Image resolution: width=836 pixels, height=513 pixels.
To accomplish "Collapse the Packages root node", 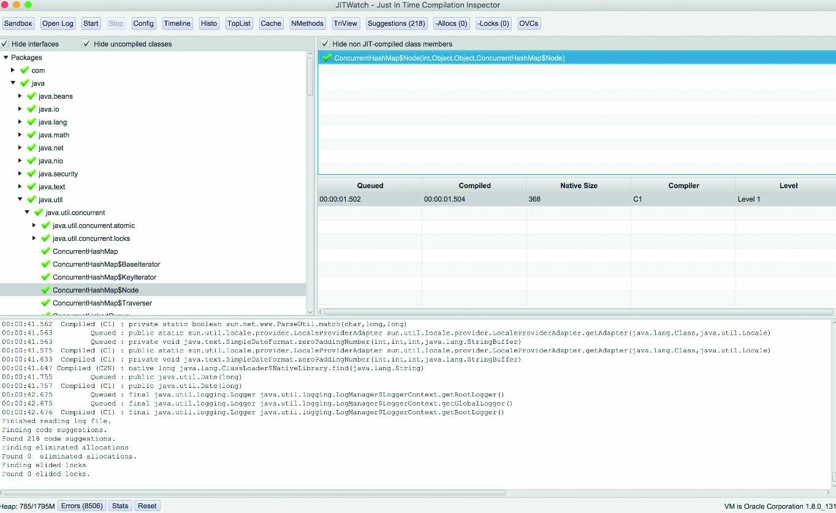I will pyautogui.click(x=6, y=57).
